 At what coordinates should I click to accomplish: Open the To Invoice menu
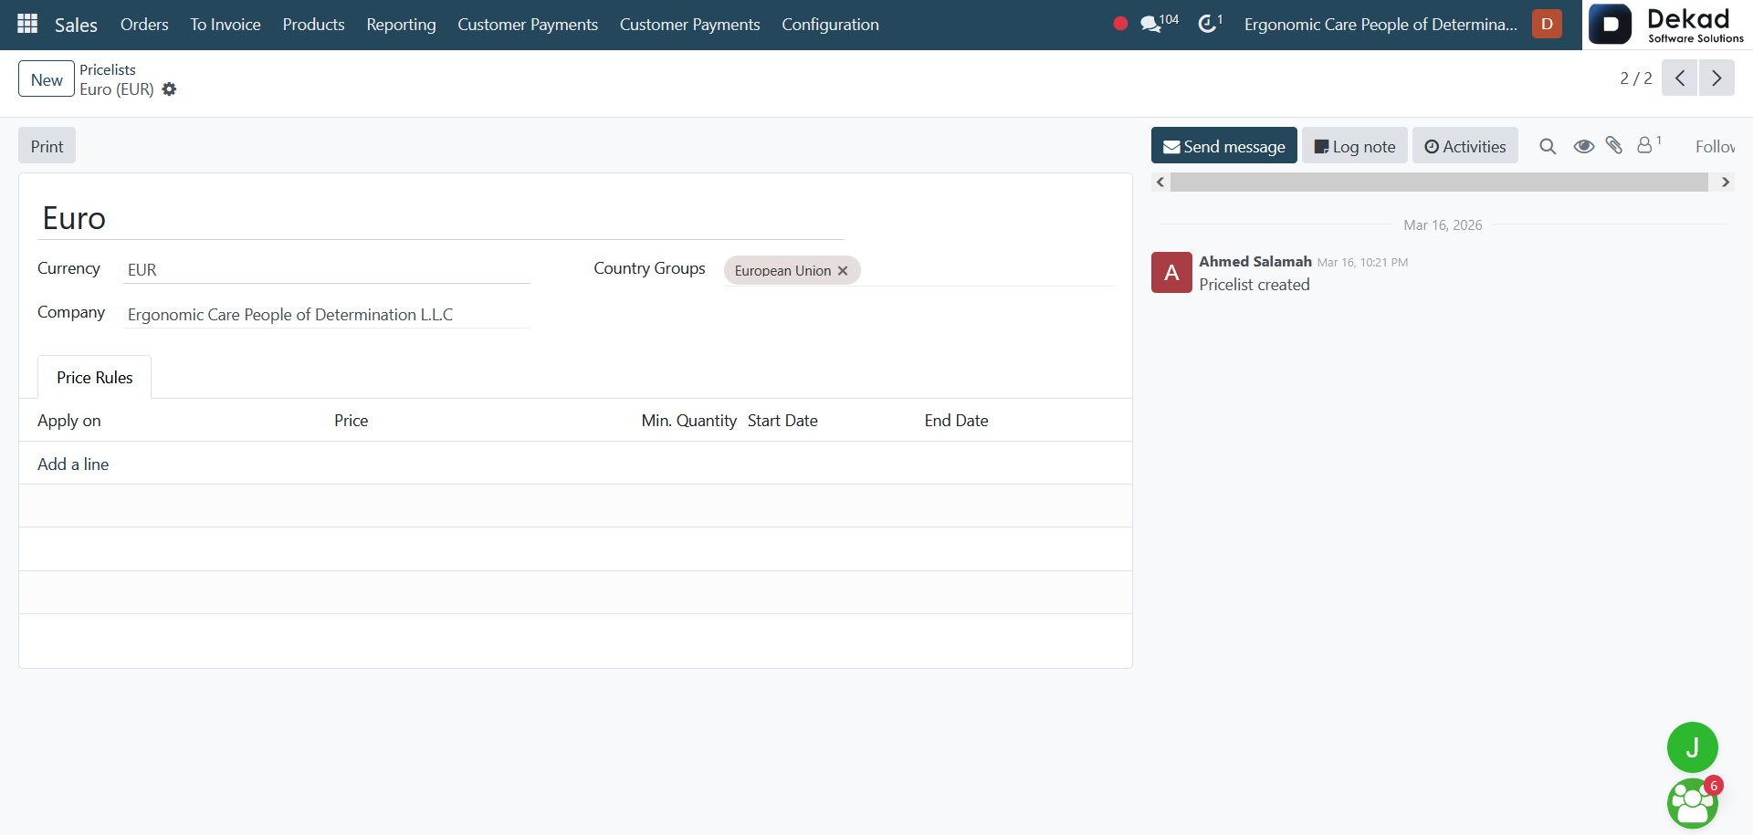click(226, 25)
